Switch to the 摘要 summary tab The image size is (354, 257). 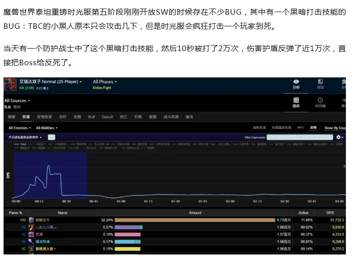(12, 117)
